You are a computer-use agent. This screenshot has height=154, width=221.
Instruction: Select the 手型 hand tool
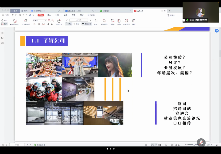click(x=4, y=20)
